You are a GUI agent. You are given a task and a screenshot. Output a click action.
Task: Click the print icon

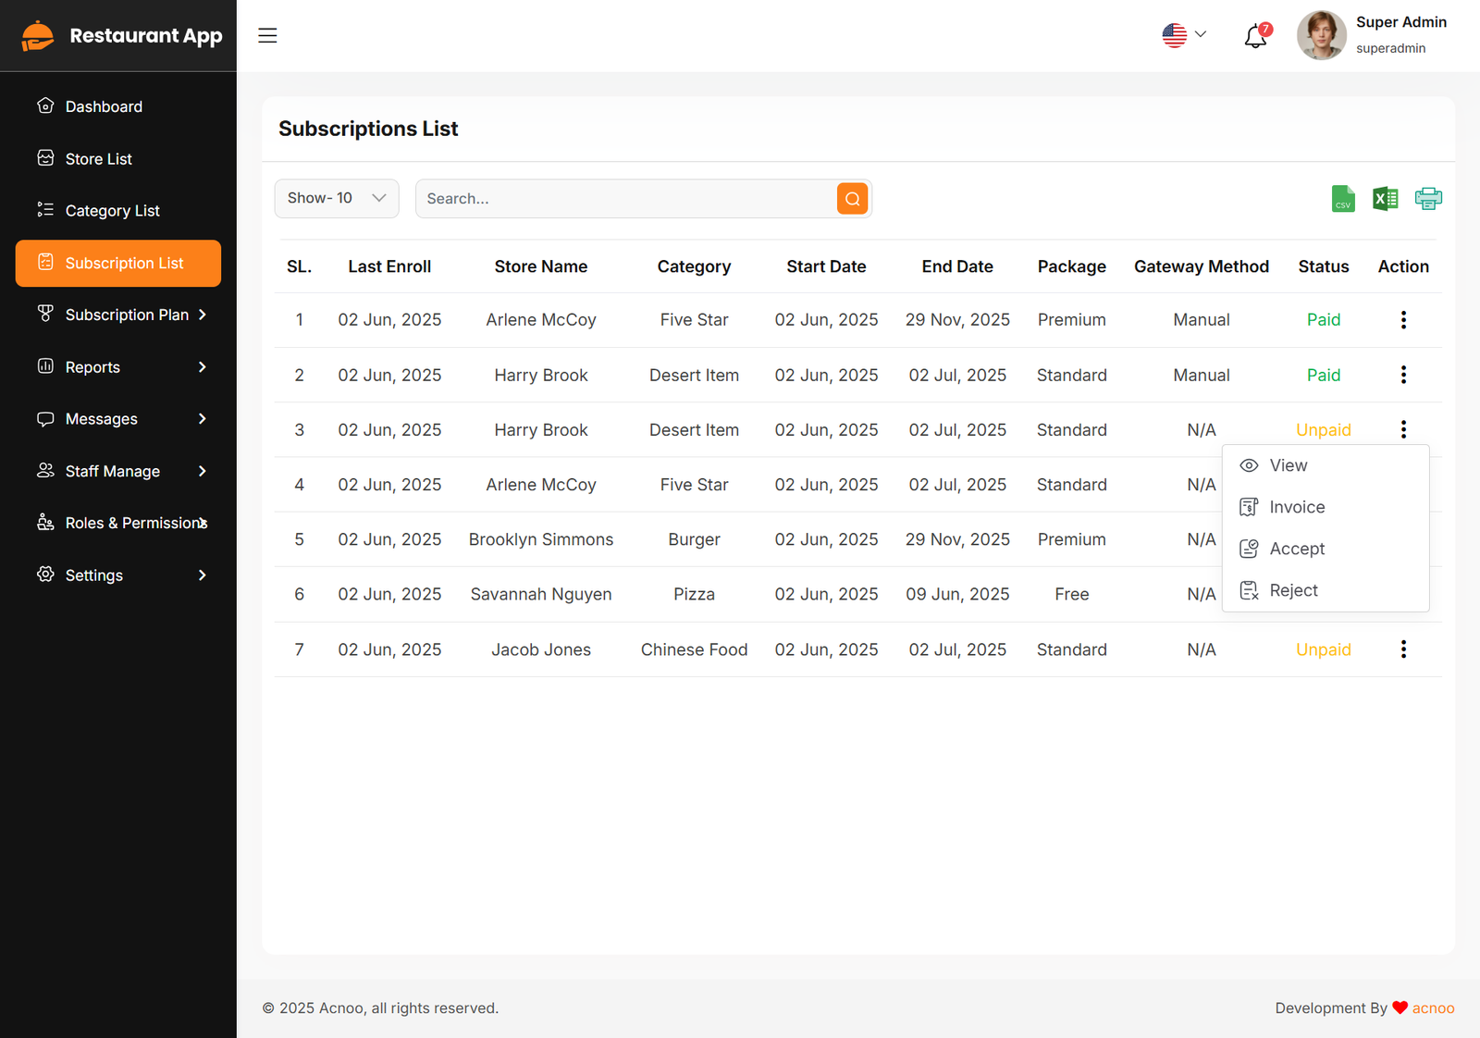point(1427,199)
